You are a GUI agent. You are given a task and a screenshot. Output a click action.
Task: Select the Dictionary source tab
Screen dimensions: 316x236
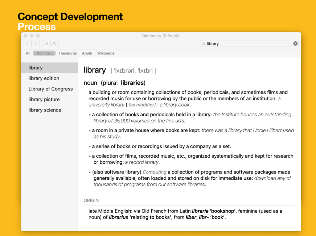pyautogui.click(x=44, y=53)
